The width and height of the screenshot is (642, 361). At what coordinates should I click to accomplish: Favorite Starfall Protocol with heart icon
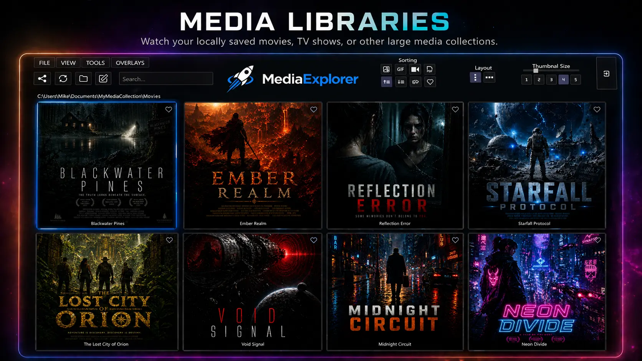pyautogui.click(x=597, y=110)
